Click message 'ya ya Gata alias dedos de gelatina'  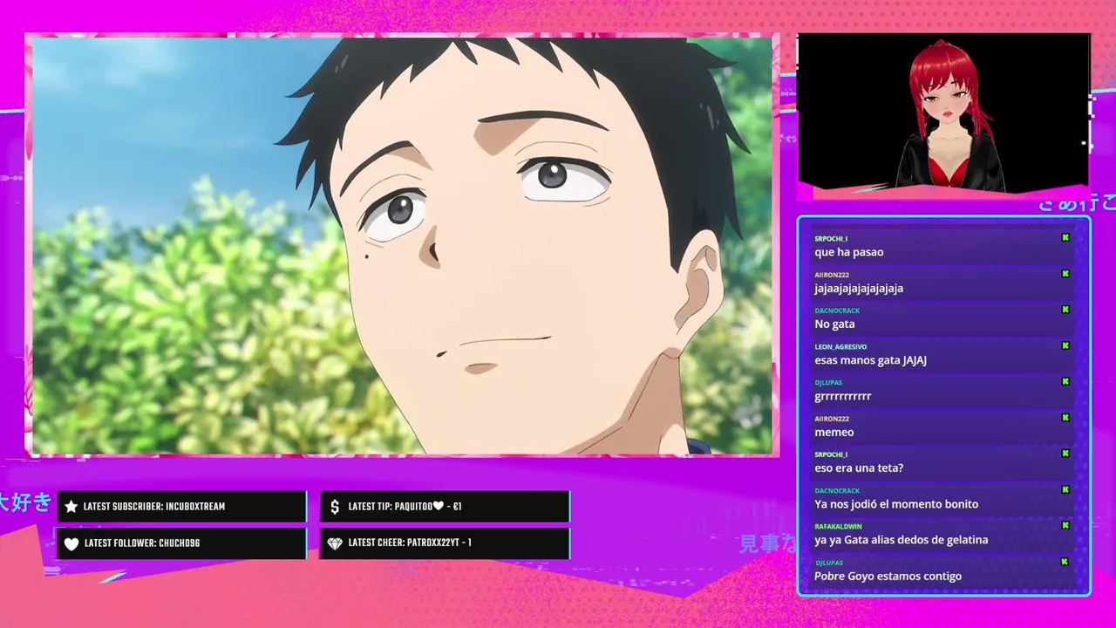click(902, 540)
